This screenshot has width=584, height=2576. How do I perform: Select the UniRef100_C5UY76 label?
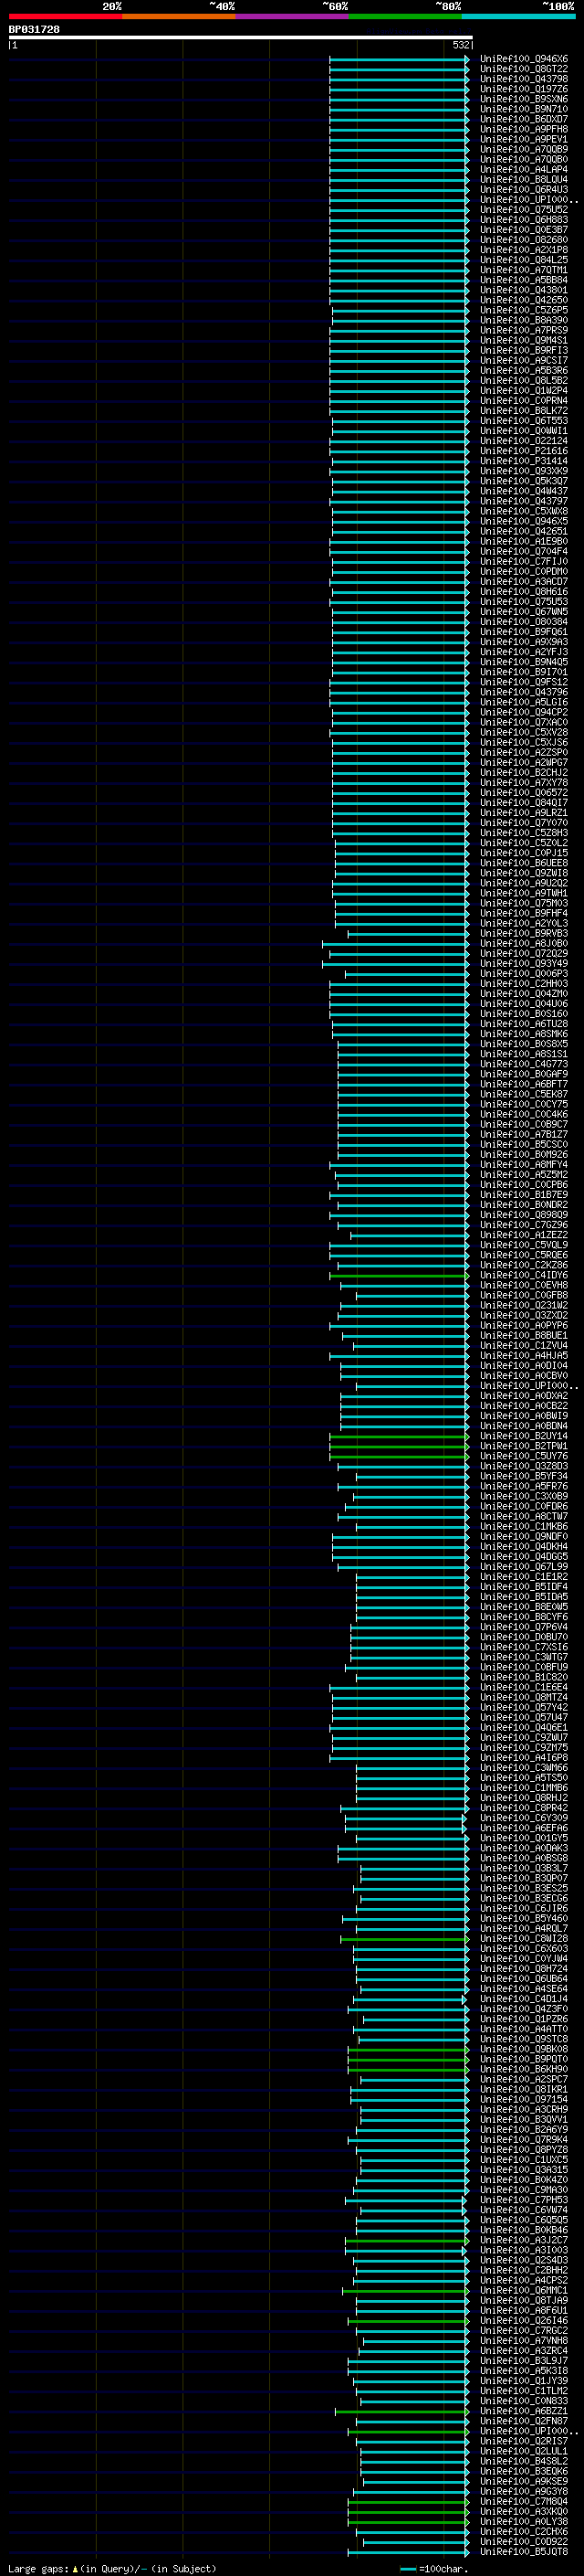point(524,1457)
